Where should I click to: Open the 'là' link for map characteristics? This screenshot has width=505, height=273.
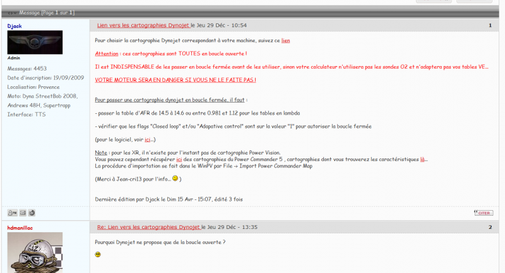pyautogui.click(x=422, y=159)
